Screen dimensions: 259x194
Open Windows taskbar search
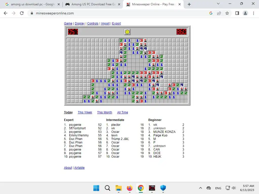click(x=107, y=188)
